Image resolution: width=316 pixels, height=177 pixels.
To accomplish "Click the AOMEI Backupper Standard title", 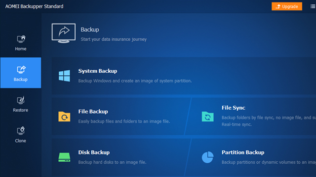I will click(34, 6).
